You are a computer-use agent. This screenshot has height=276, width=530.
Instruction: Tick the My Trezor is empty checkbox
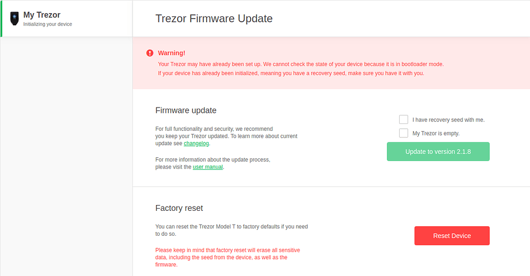click(x=404, y=133)
